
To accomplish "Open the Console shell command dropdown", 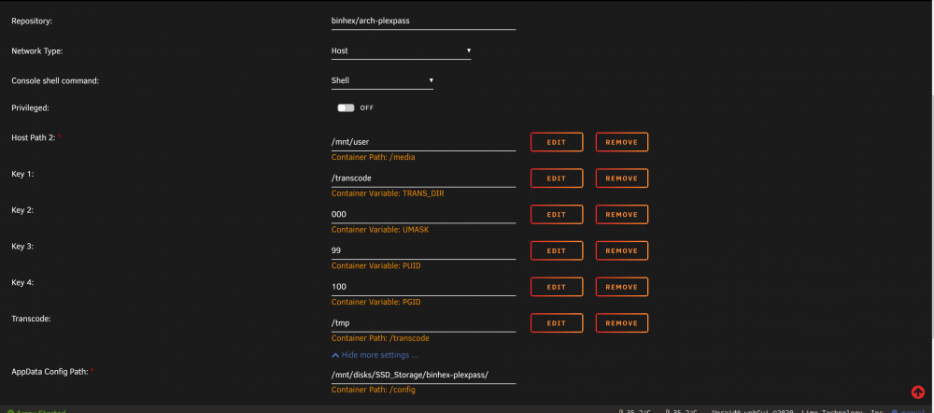I will [x=382, y=80].
